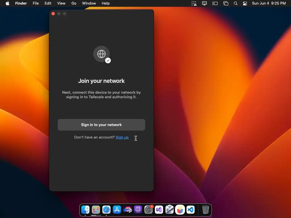The image size is (291, 218).
Task: Open the HD wallpaper app in Dock
Action: coord(128,210)
